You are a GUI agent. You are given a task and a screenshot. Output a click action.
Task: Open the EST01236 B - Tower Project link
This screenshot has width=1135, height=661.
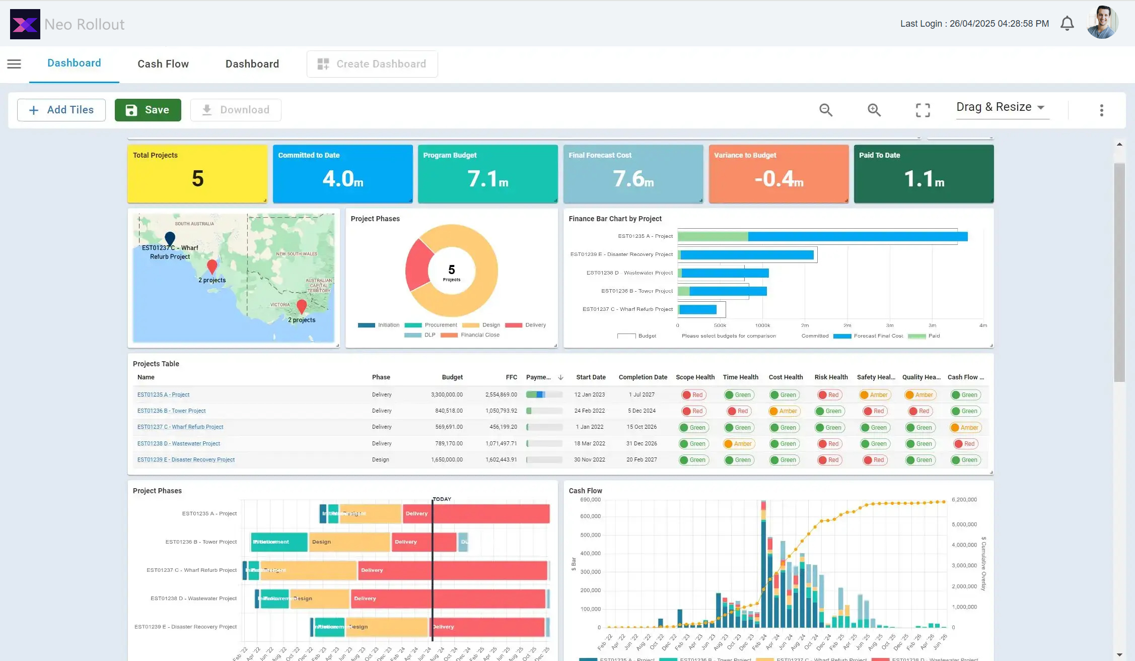tap(171, 411)
